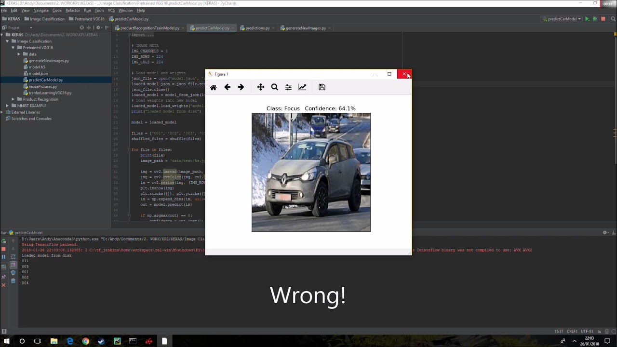Open Cortana search circle on taskbar
Viewport: 617px width, 347px height.
[x=22, y=341]
